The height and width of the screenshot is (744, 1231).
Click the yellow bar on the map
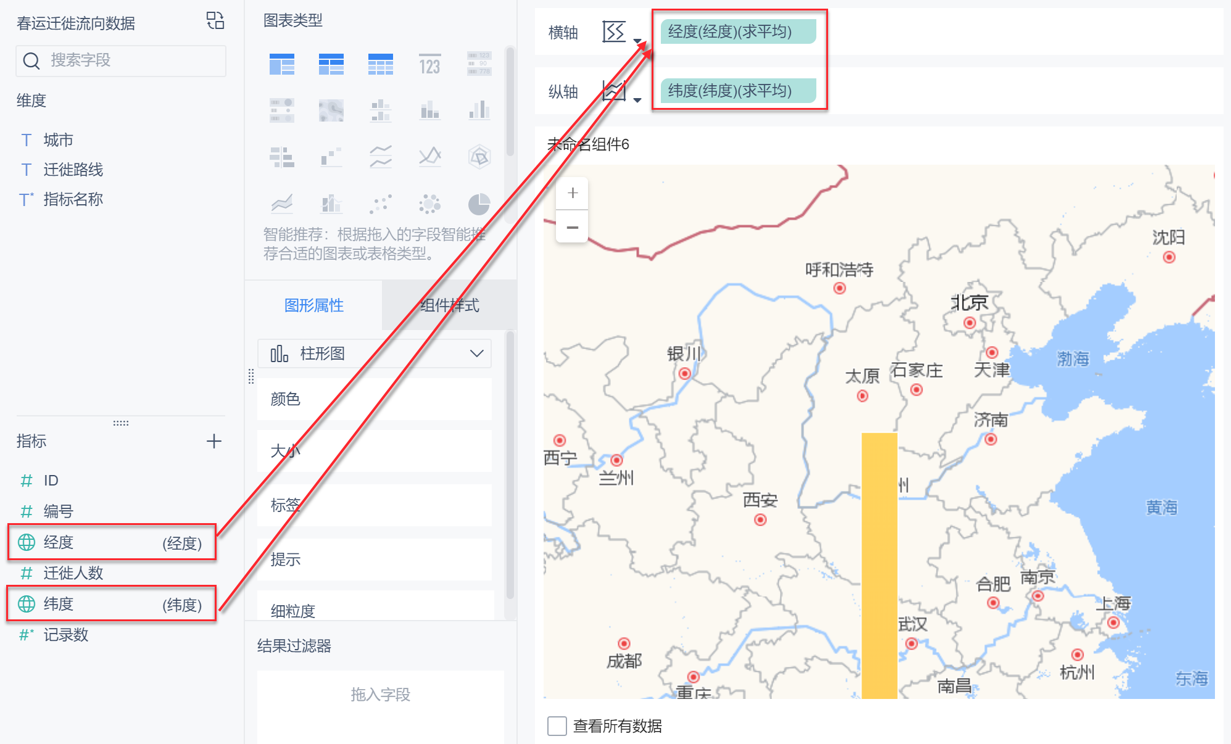[879, 564]
